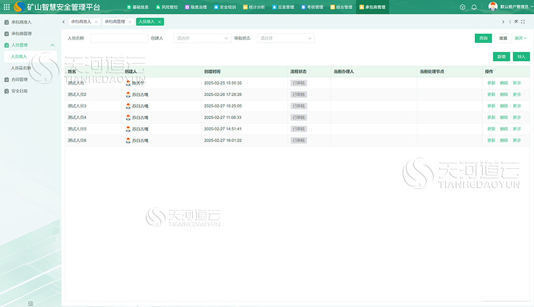This screenshot has height=307, width=534.
Task: Click the 承包商管理 sidebar icon
Action: pyautogui.click(x=6, y=34)
